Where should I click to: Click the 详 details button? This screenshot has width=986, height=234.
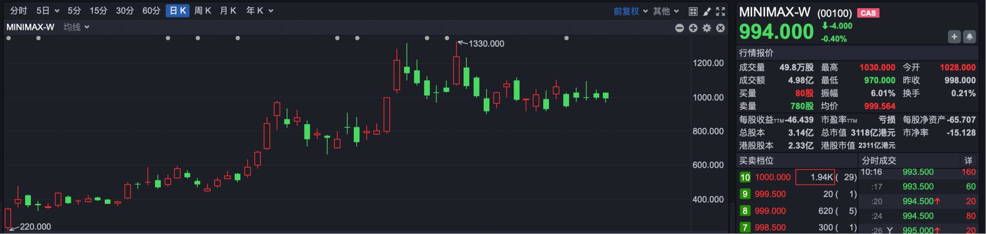click(x=968, y=161)
